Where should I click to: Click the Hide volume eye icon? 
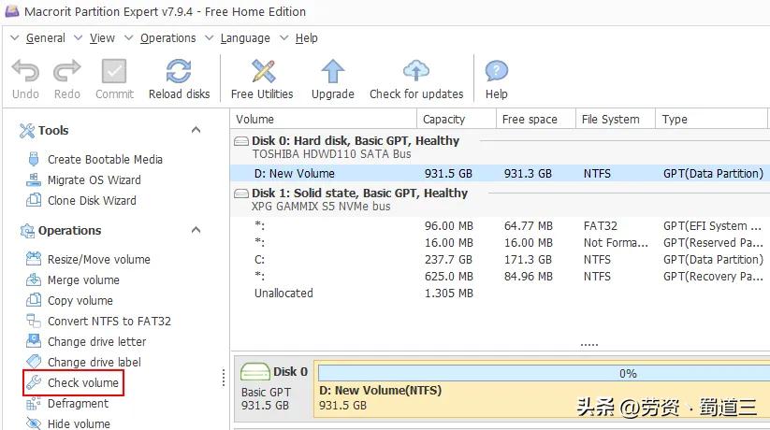coord(34,423)
